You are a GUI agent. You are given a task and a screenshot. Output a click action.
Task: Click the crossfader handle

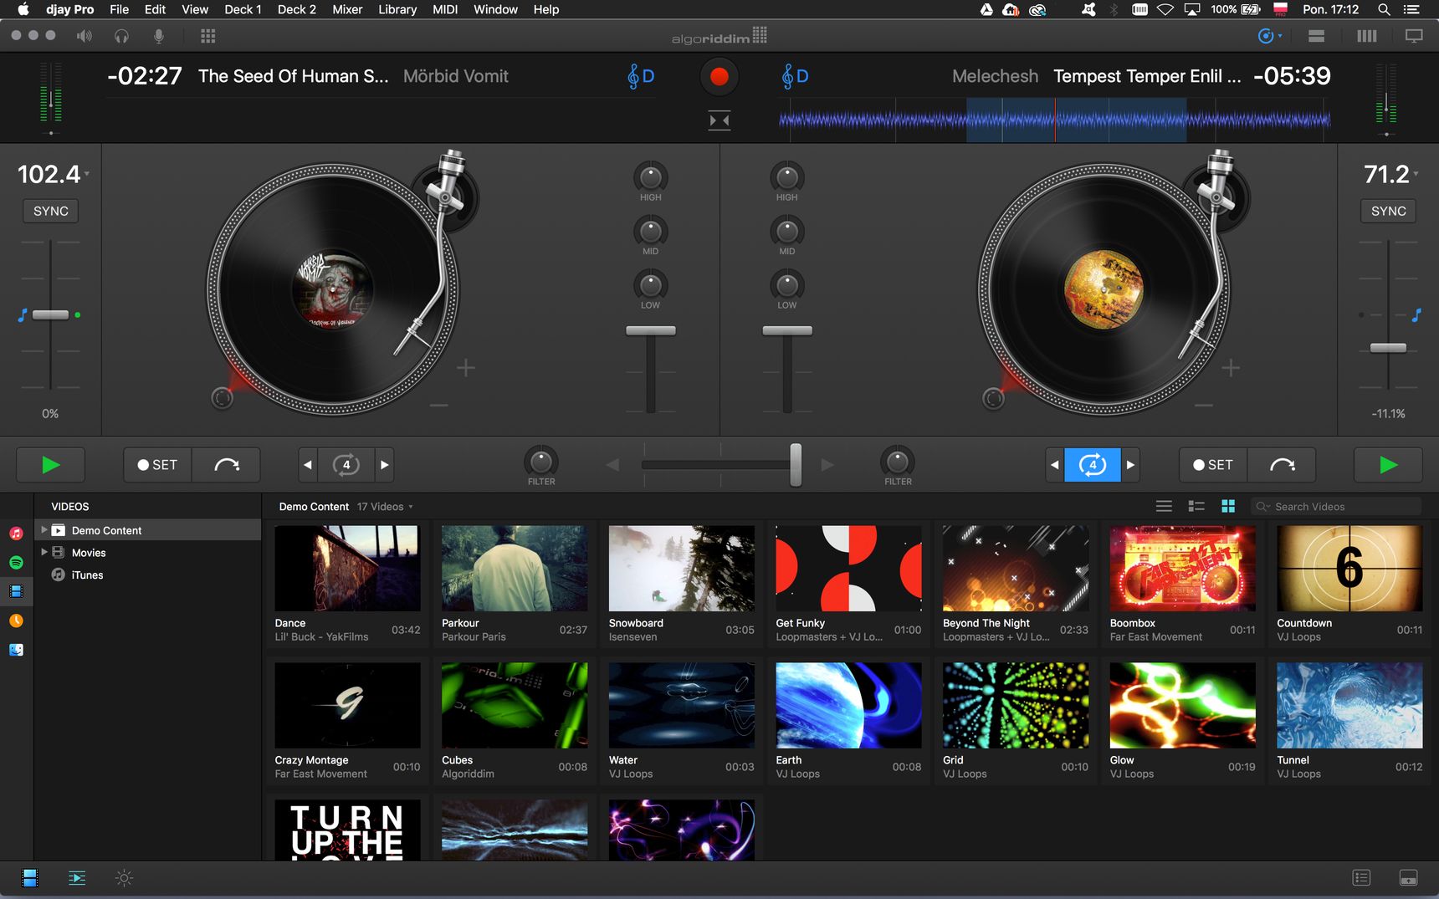796,464
